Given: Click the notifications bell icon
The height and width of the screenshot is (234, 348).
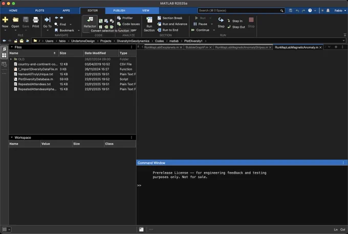Looking at the screenshot, I should pos(328,10).
